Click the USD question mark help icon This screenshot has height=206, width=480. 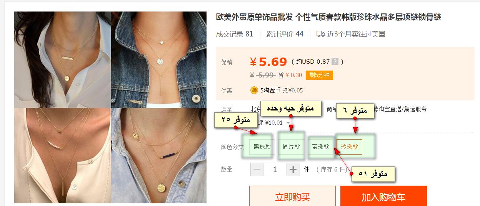[x=335, y=61]
